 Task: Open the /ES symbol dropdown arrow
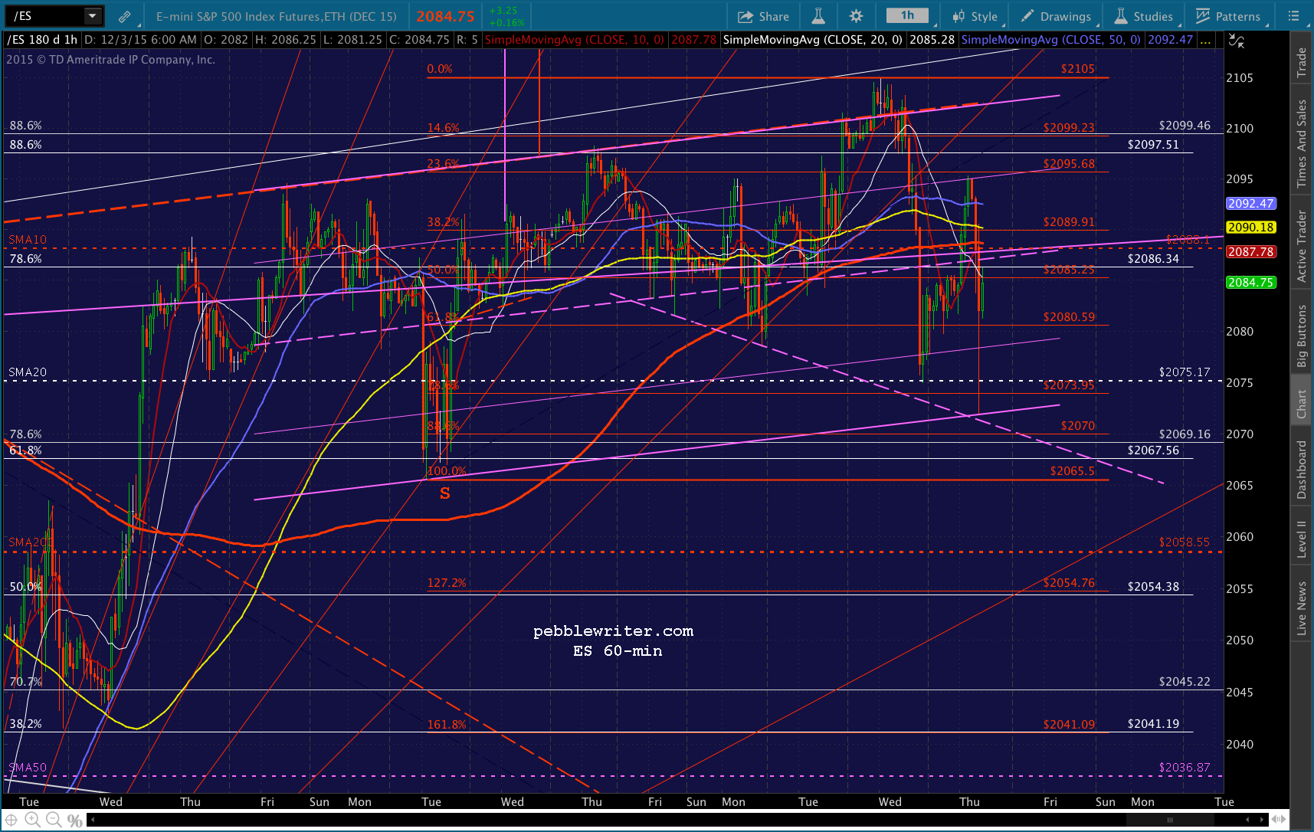92,15
